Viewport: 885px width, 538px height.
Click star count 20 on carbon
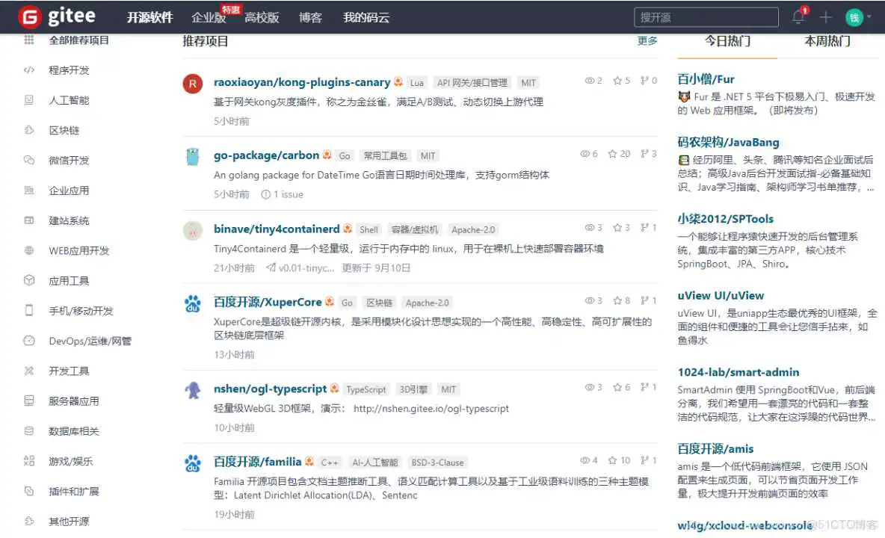pyautogui.click(x=619, y=153)
